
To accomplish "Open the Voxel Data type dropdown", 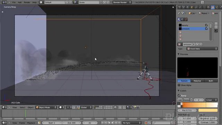I will pos(202,49).
